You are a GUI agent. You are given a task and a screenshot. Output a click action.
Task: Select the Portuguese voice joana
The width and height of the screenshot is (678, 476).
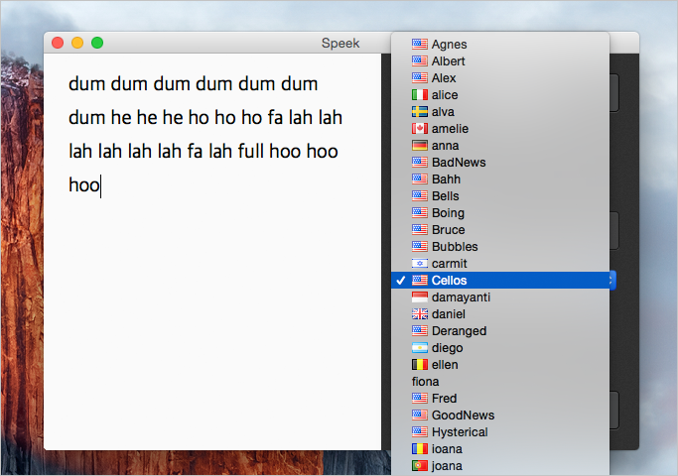click(x=500, y=465)
